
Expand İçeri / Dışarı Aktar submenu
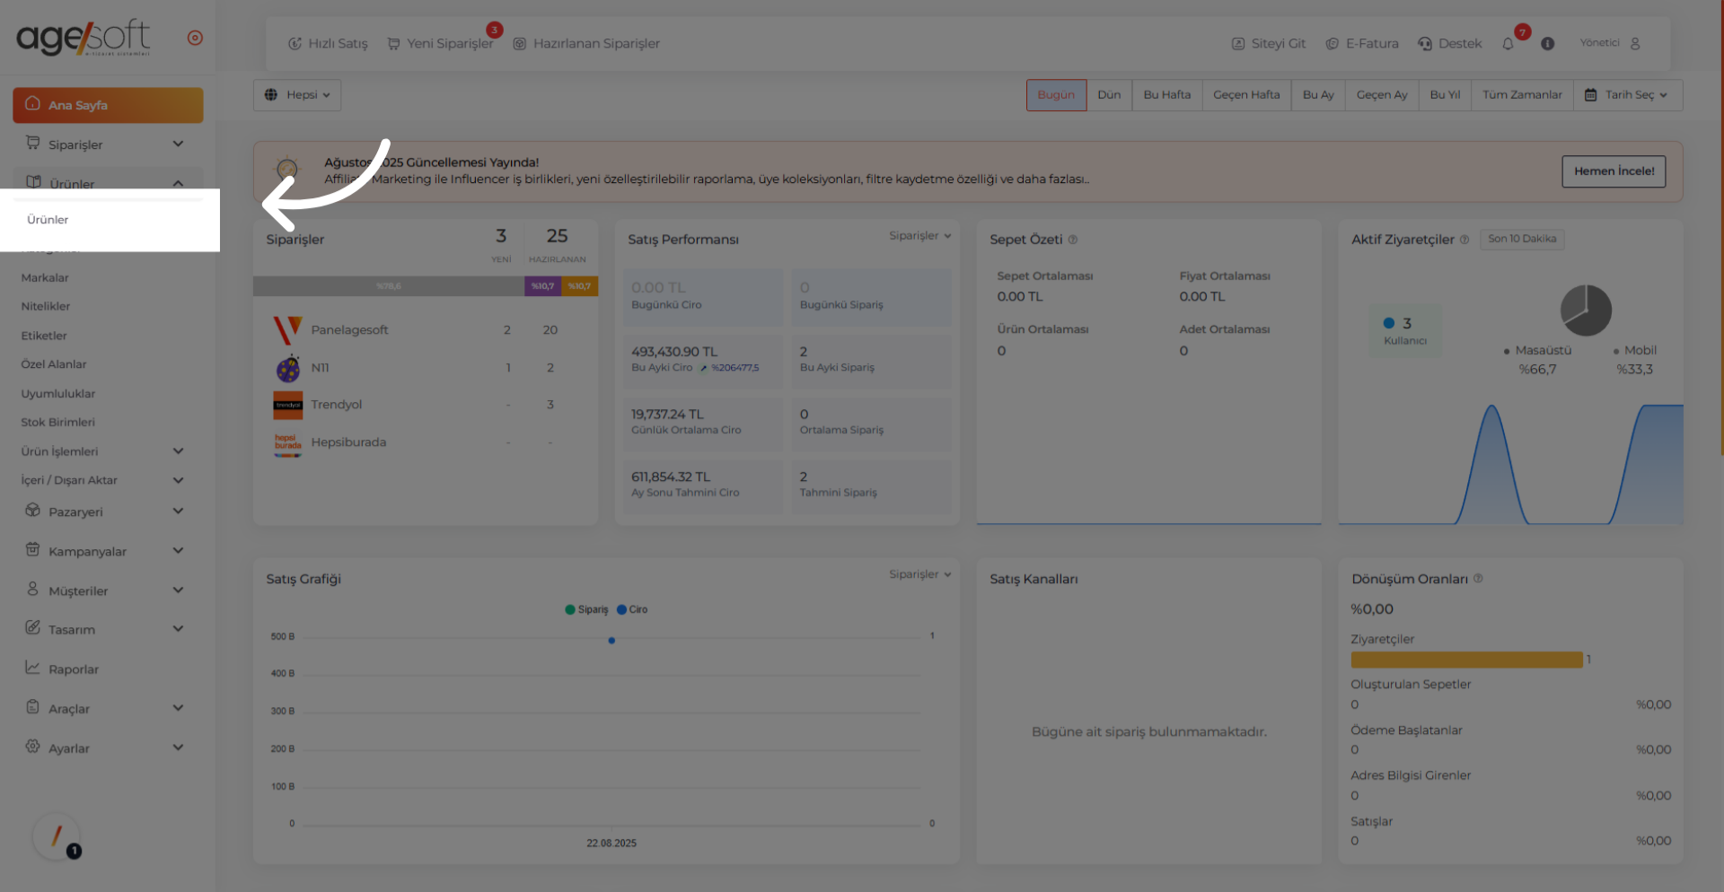pos(103,480)
